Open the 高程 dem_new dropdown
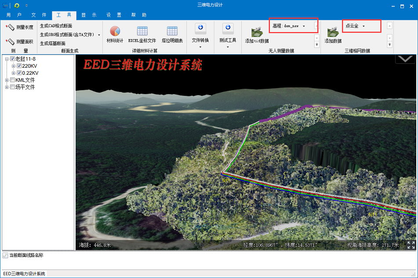Viewport: 418px width, 278px height. tap(304, 26)
